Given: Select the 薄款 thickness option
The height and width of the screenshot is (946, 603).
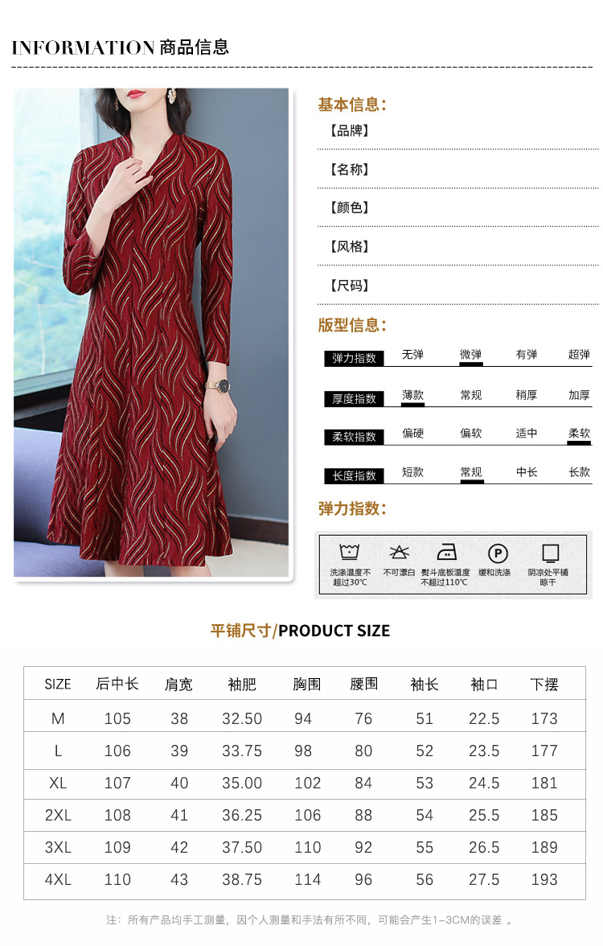Looking at the screenshot, I should [x=413, y=395].
